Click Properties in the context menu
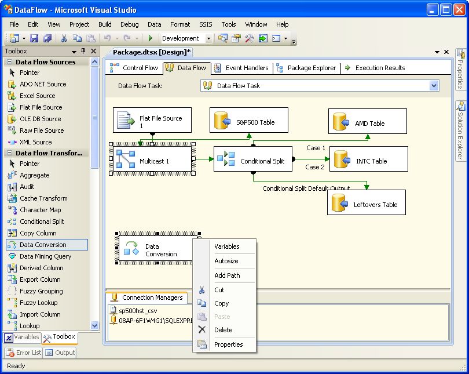469x374 pixels. click(x=228, y=344)
